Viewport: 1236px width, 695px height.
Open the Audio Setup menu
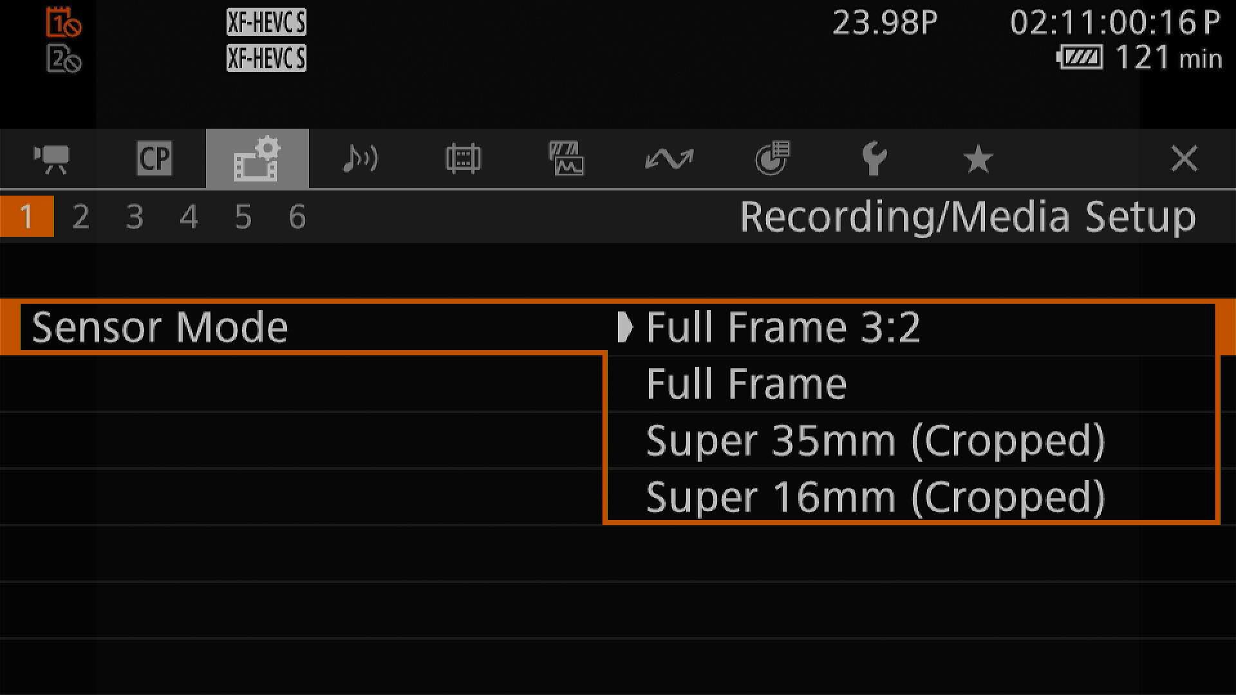360,158
